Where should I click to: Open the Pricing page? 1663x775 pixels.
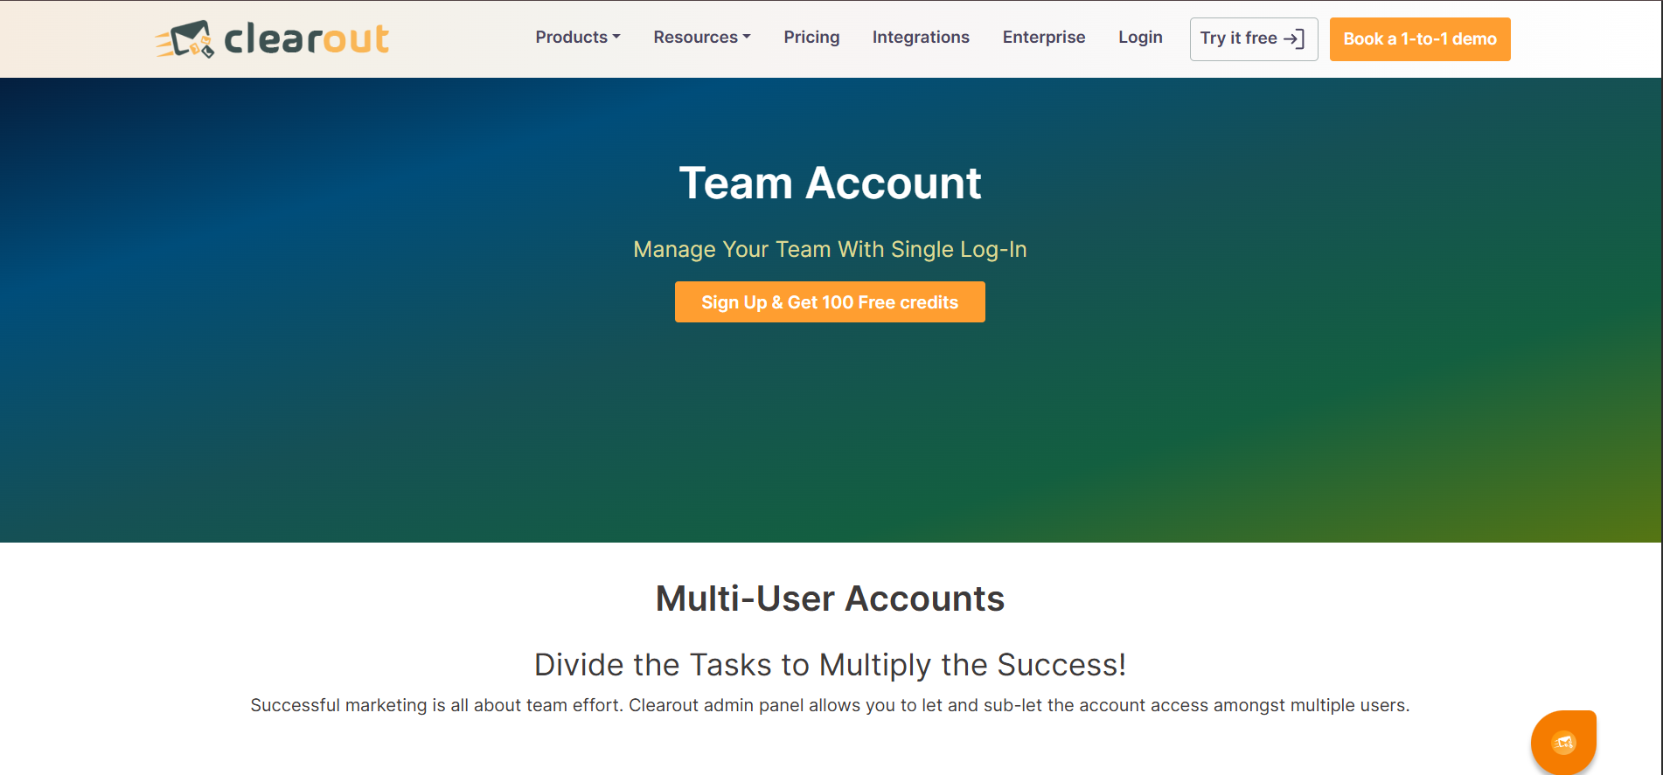tap(811, 38)
